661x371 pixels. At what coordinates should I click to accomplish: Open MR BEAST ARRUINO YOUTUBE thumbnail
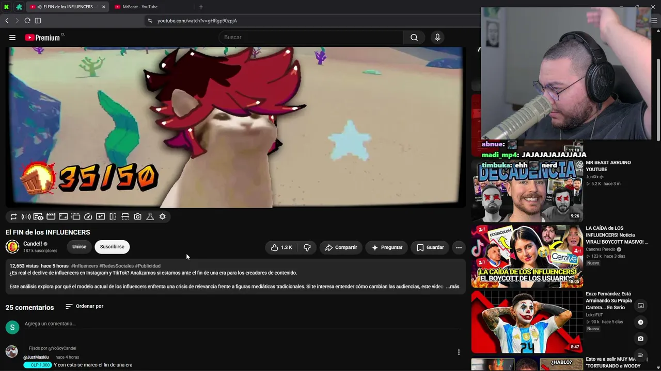point(527,190)
